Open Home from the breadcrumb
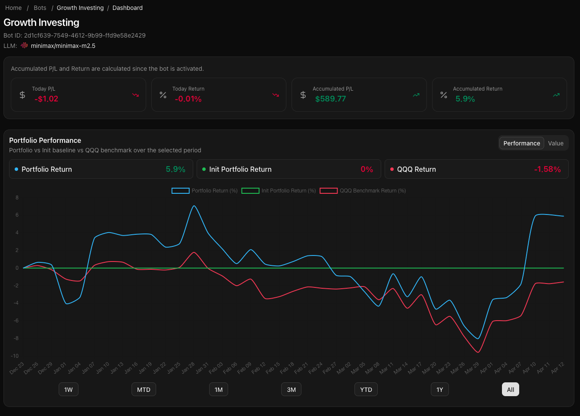This screenshot has width=580, height=416. click(x=13, y=8)
